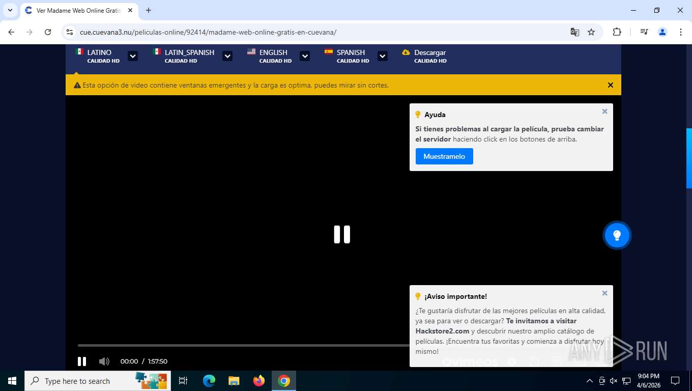Show hidden system tray icons
The width and height of the screenshot is (692, 391).
point(590,381)
